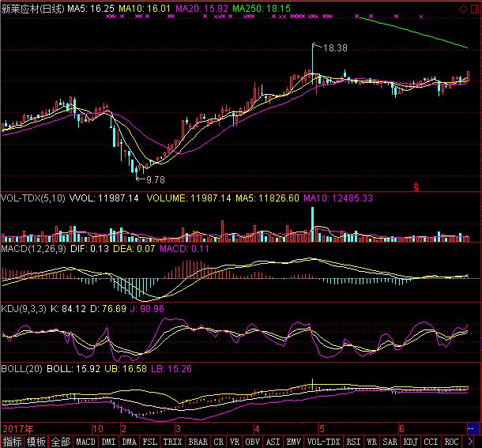482x448 pixels.
Task: Select the SAR indicator tab
Action: point(390,442)
